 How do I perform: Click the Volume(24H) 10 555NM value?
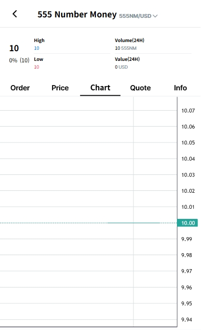click(x=126, y=48)
